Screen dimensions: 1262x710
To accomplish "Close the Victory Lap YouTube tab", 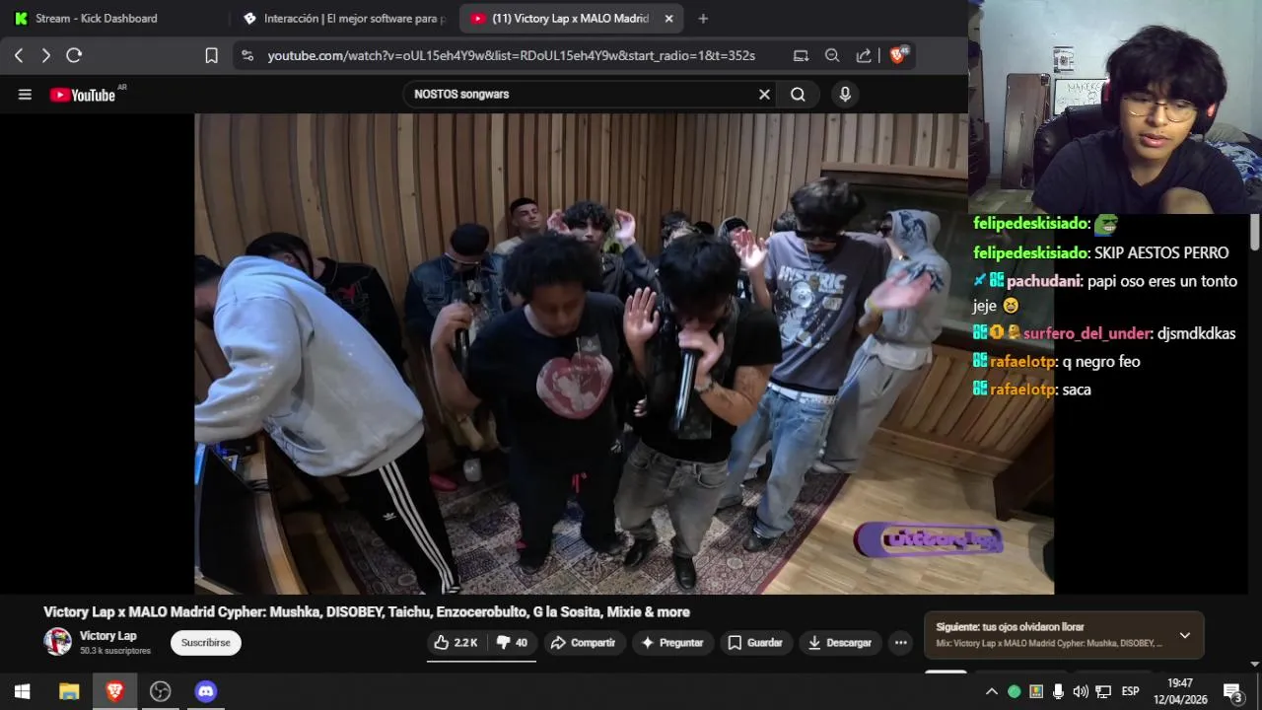I will pyautogui.click(x=668, y=18).
